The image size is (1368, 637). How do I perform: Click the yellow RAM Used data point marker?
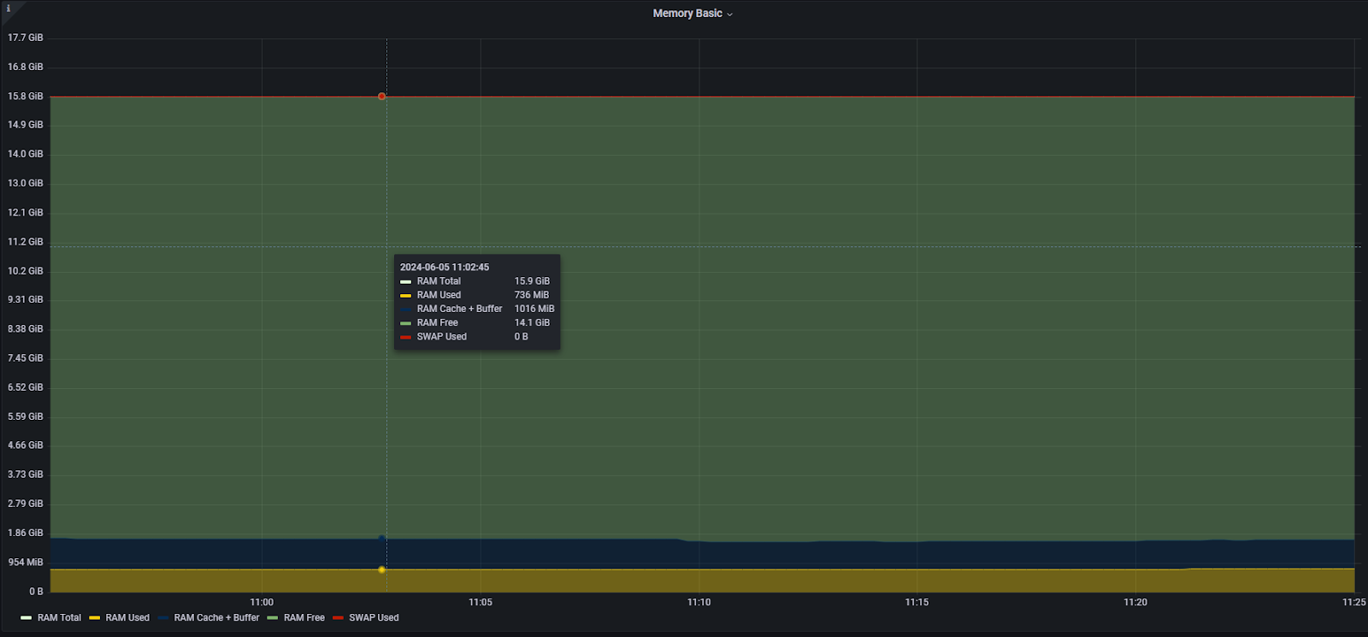click(381, 569)
